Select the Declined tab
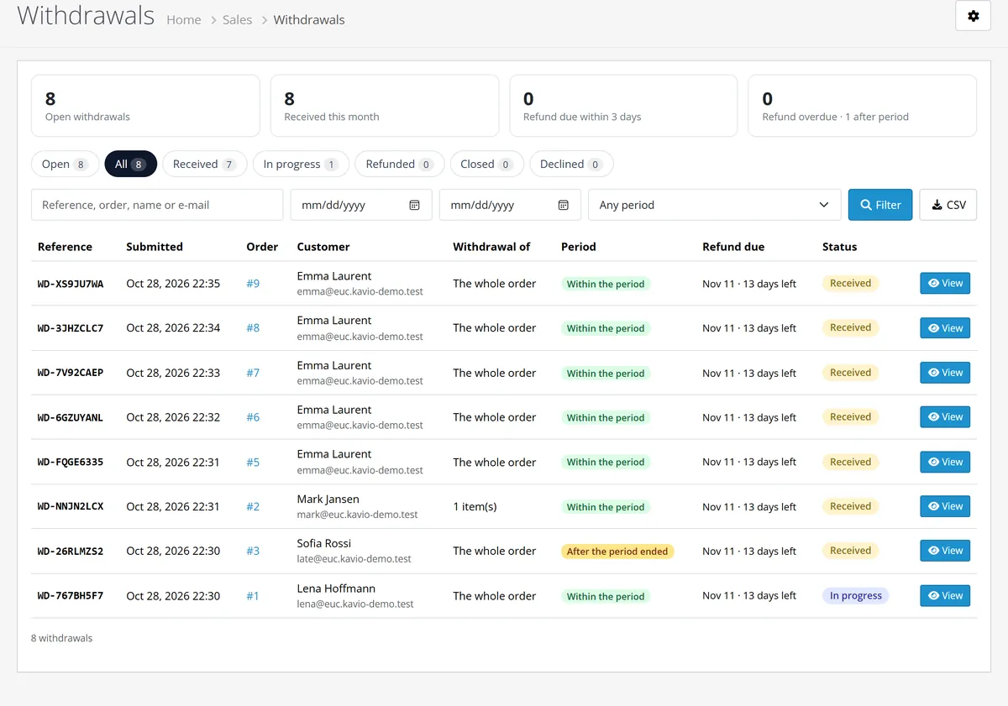The height and width of the screenshot is (706, 1008). (571, 164)
